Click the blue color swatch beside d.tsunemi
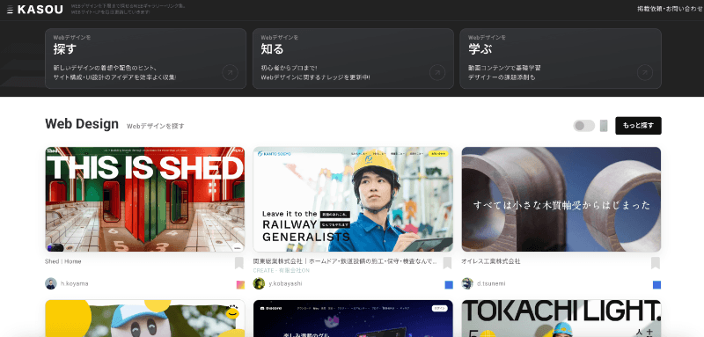The height and width of the screenshot is (337, 704). pos(656,284)
